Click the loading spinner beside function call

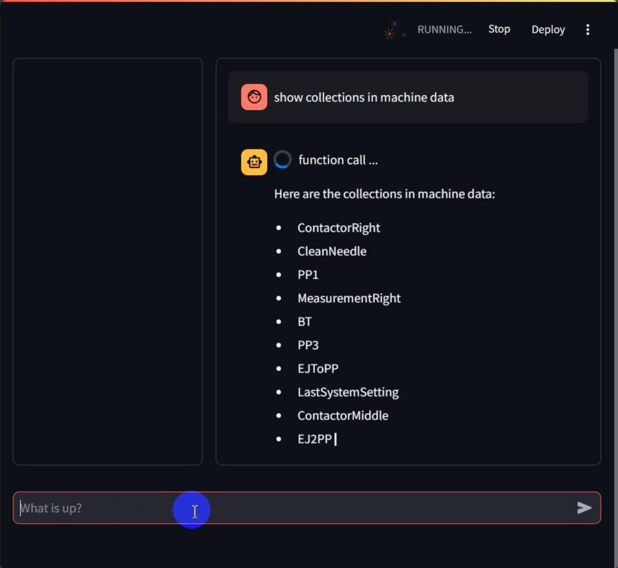283,160
